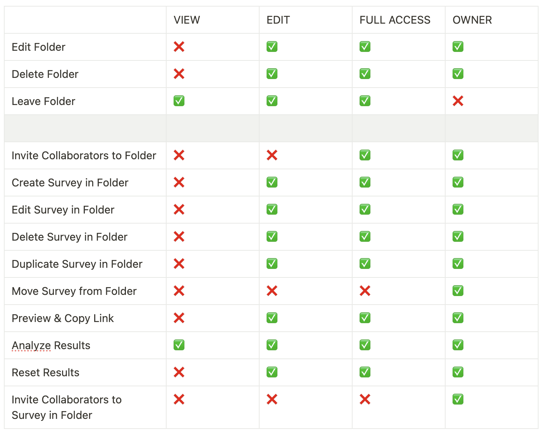
Task: Toggle the FULL ACCESS checkmark for Duplicate Survey in Folder
Action: click(365, 263)
